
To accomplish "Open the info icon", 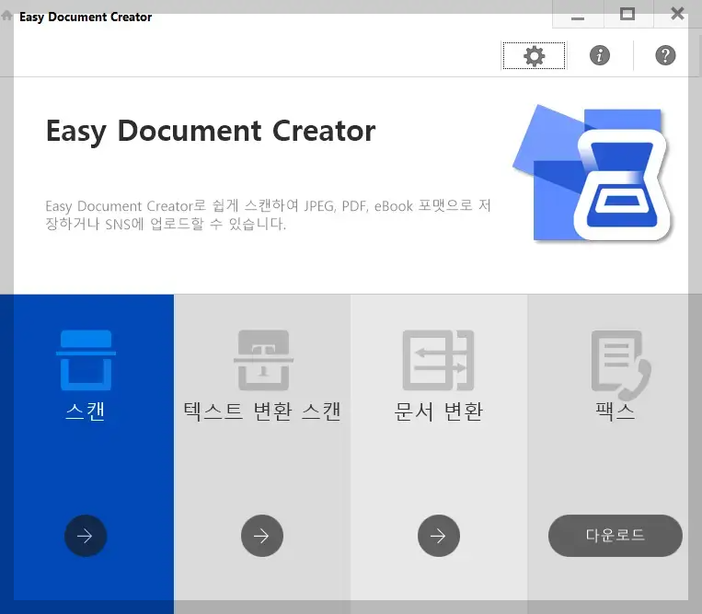I will (x=600, y=55).
